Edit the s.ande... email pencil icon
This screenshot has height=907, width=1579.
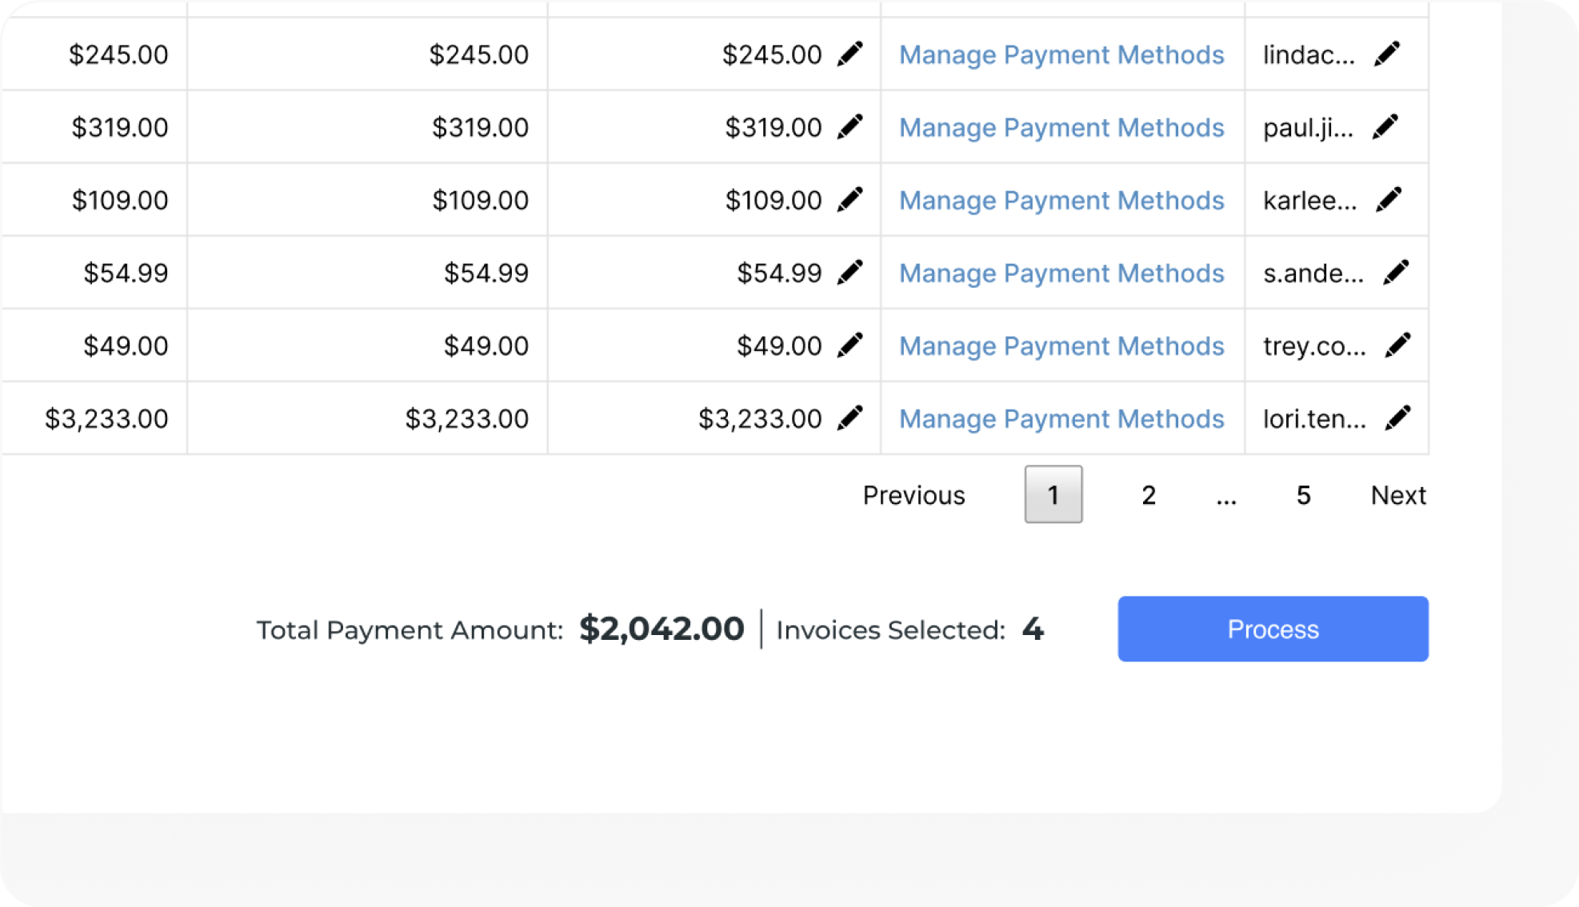tap(1396, 273)
